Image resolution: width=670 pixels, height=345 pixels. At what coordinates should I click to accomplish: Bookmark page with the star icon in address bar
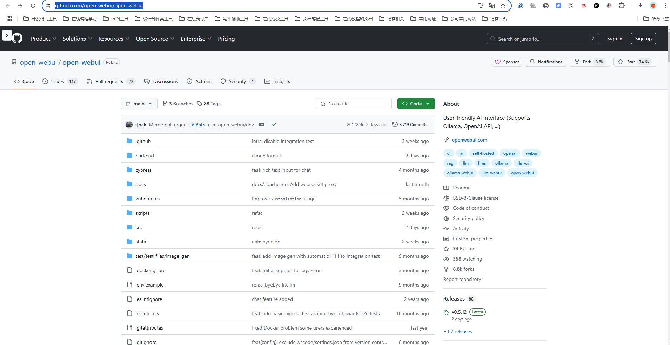point(503,6)
